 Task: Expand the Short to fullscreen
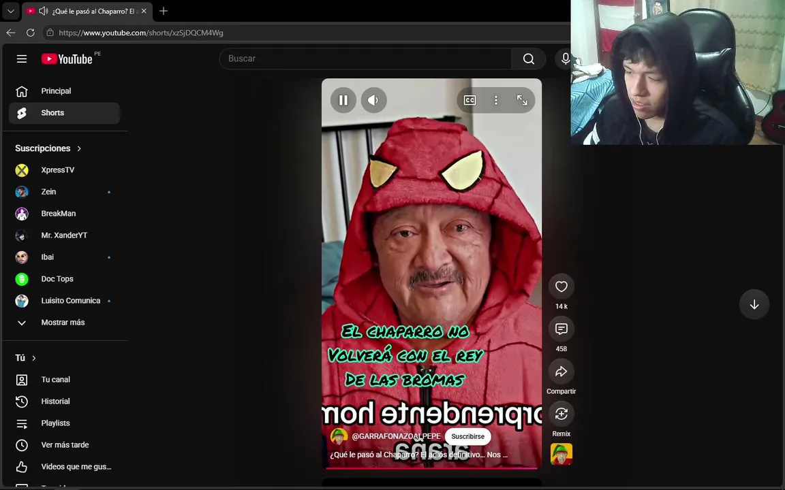[522, 100]
